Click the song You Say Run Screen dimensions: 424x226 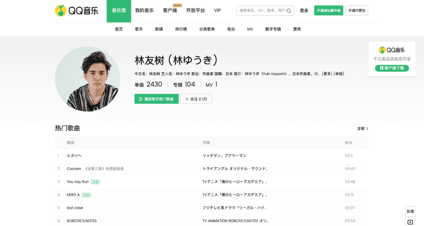pyautogui.click(x=78, y=182)
